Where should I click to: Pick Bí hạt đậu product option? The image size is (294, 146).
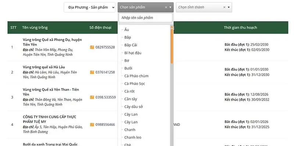(133, 53)
